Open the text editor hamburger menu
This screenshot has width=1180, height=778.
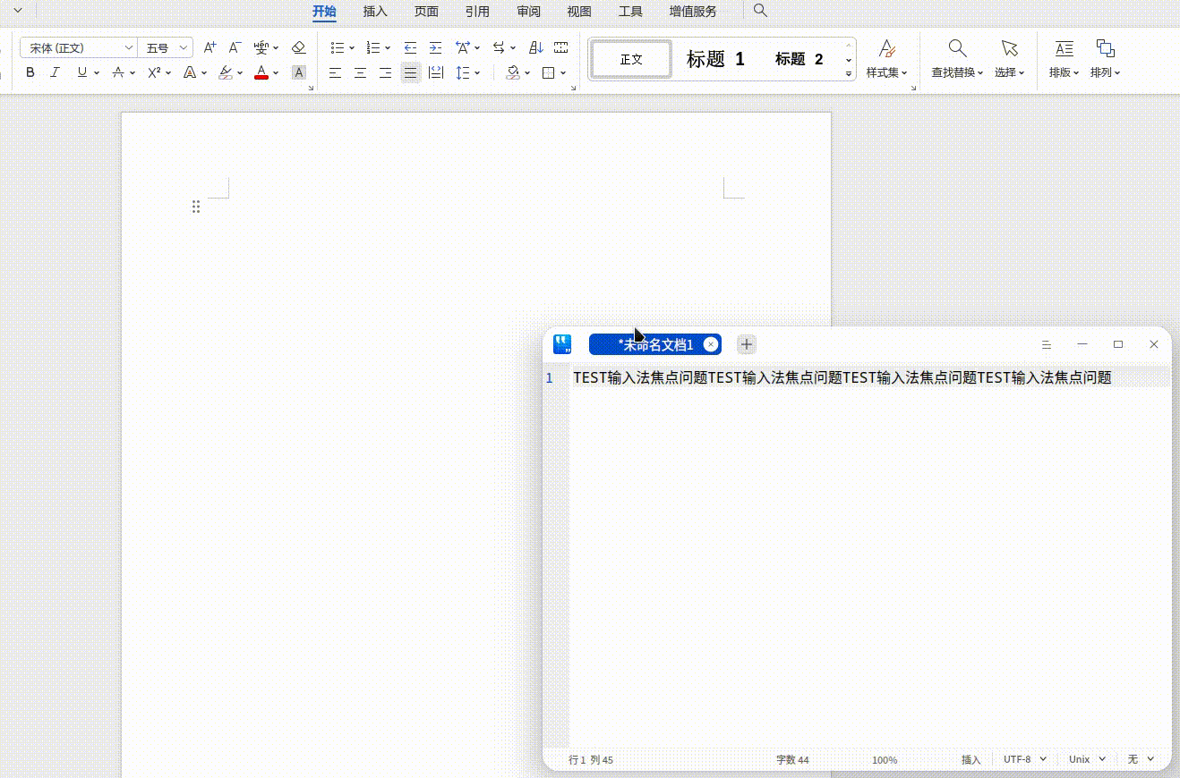1047,344
